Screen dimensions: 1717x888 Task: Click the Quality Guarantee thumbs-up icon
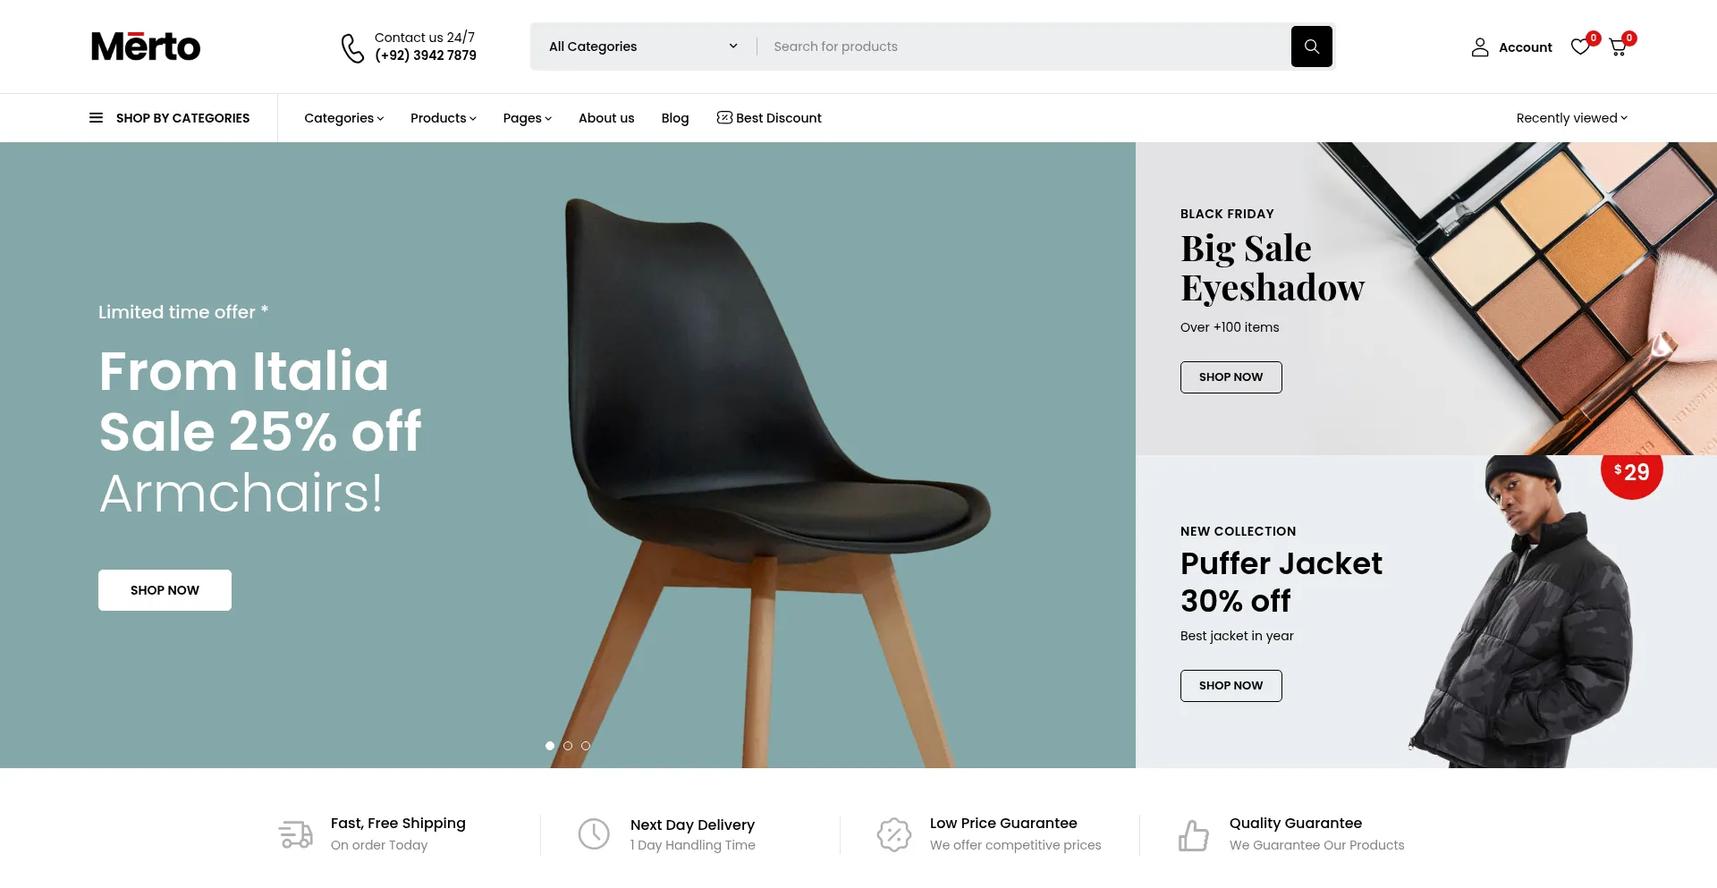pos(1193,834)
